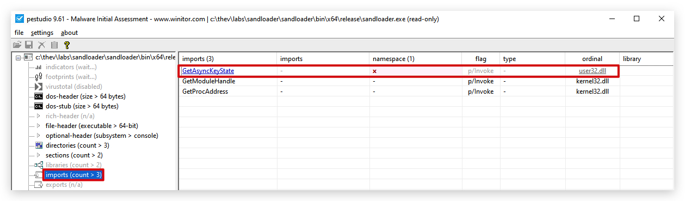Select imports (count > 3) tree item
The image size is (685, 201).
coord(73,175)
